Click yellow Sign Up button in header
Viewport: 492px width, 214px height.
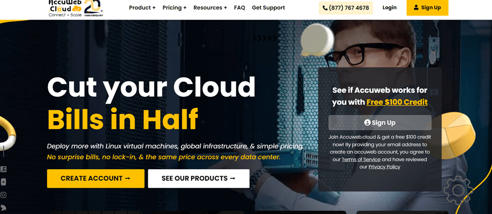pyautogui.click(x=427, y=8)
